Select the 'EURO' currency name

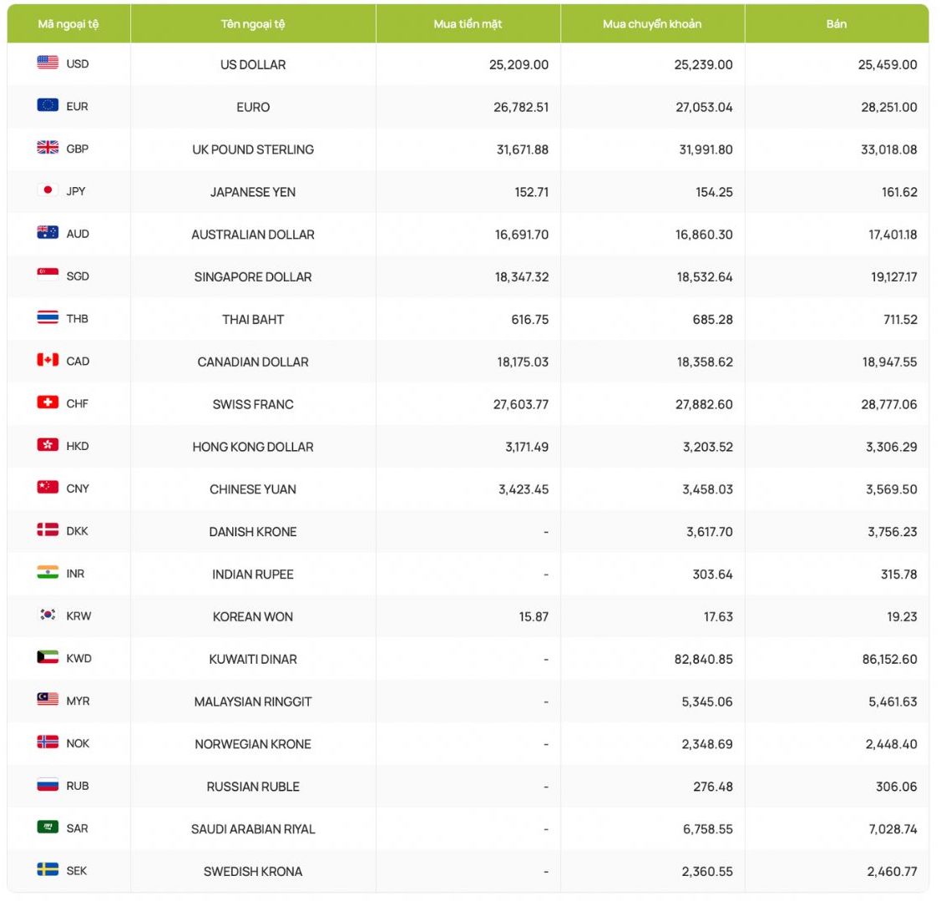(x=253, y=108)
